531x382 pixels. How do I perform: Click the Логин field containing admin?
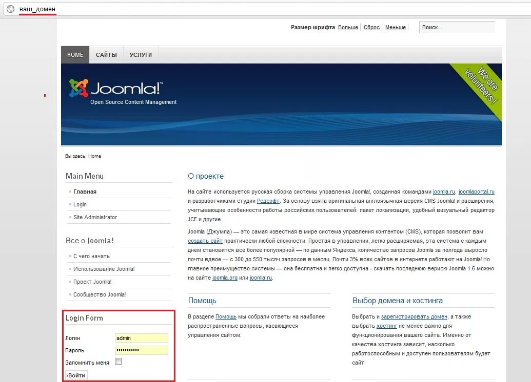pyautogui.click(x=142, y=338)
